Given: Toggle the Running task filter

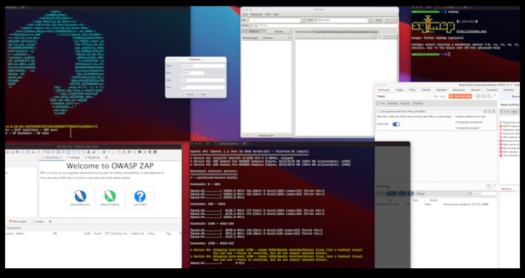Looking at the screenshot, I should click(x=392, y=104).
